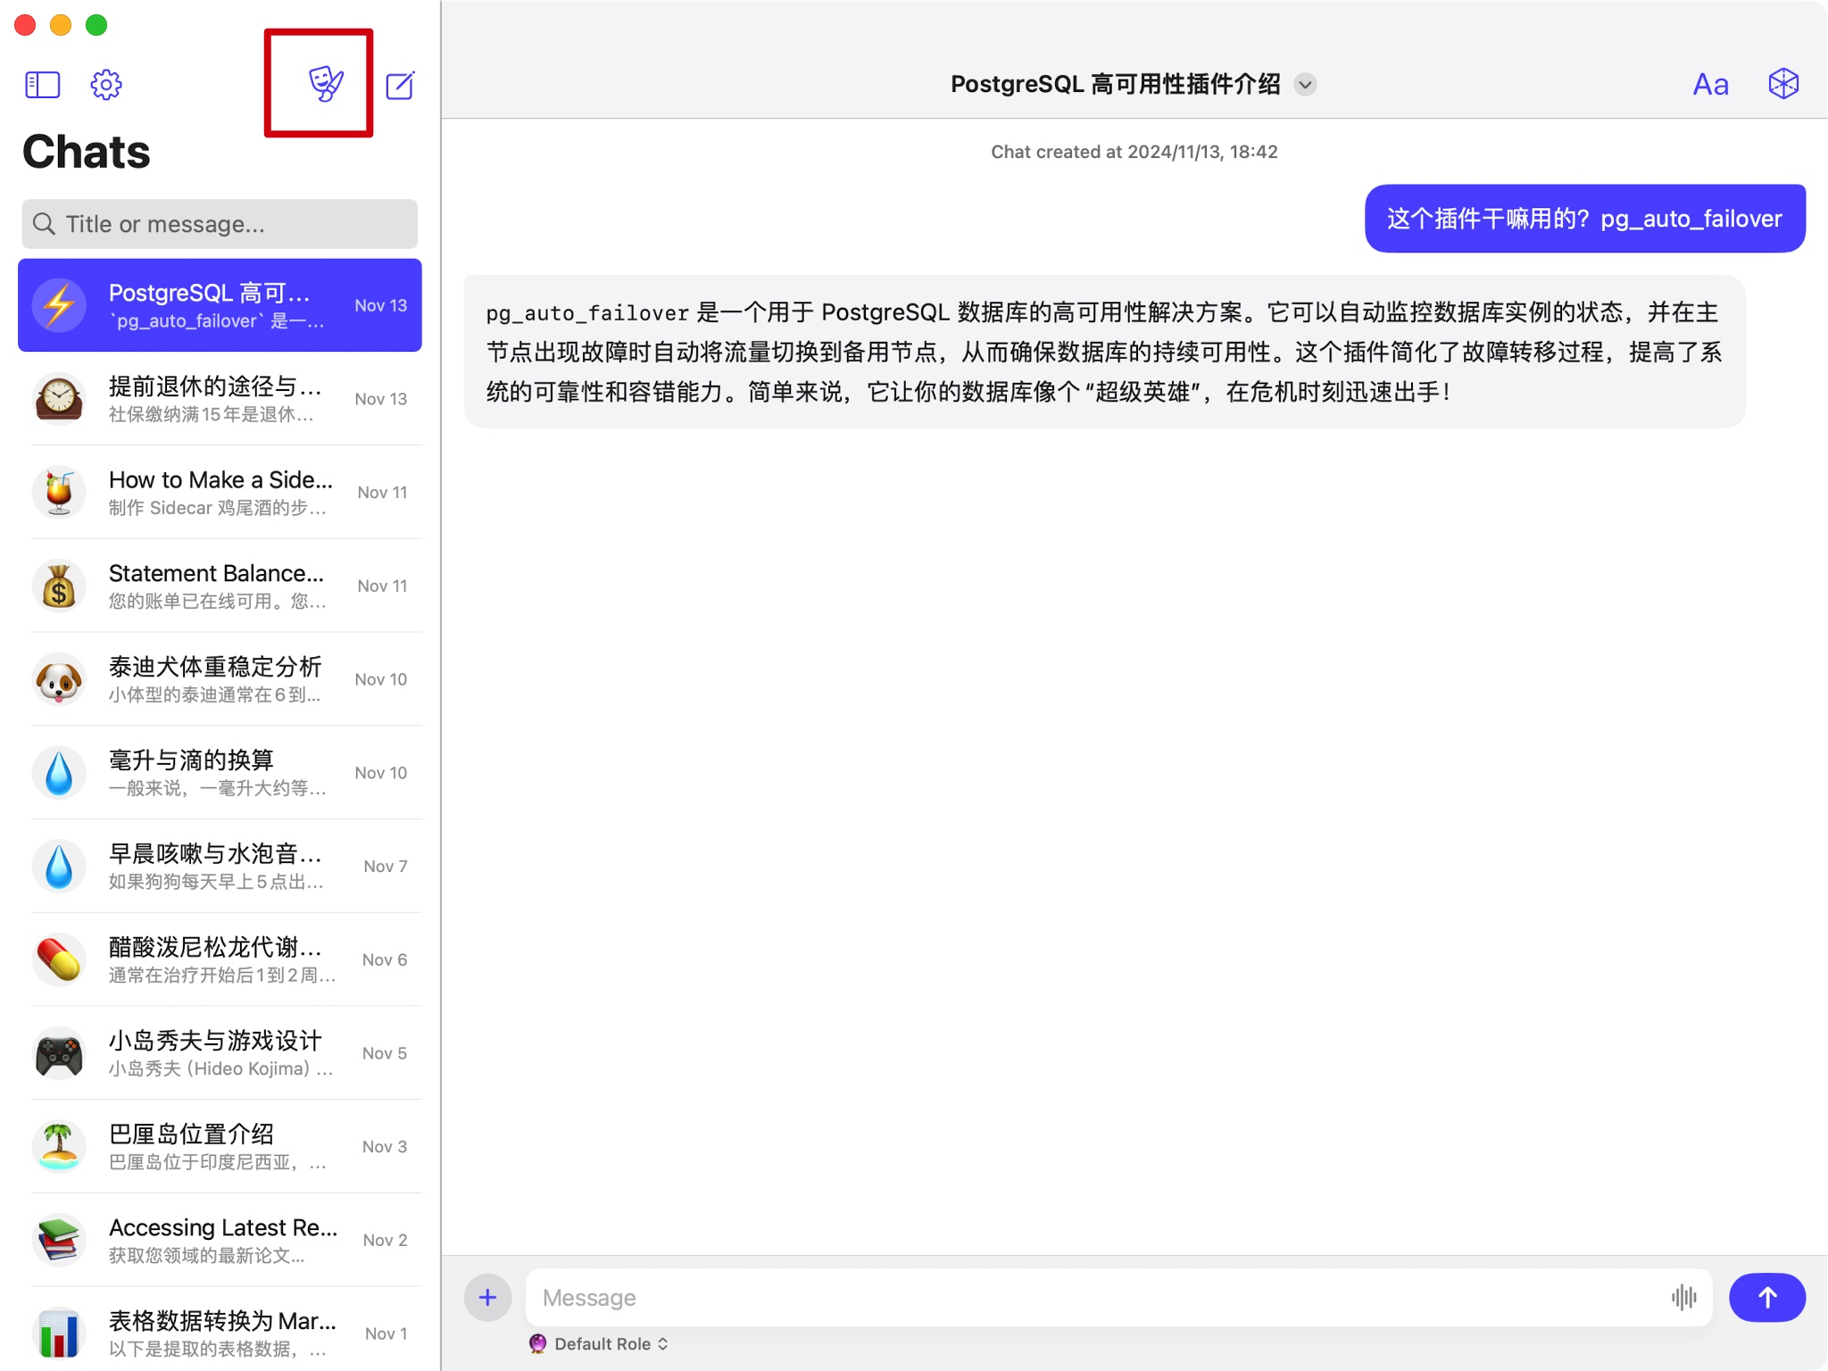Open the Statement Balance chat
This screenshot has width=1828, height=1371.
tap(220, 586)
